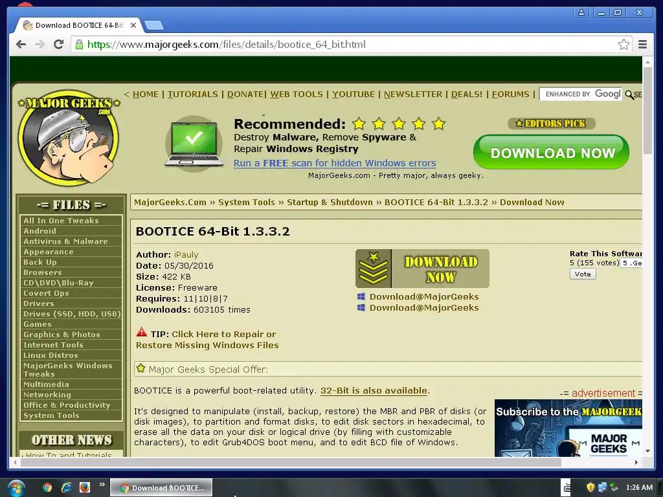
Task: Click Windows icon beside first Download@MajorGeeks
Action: coord(361,296)
